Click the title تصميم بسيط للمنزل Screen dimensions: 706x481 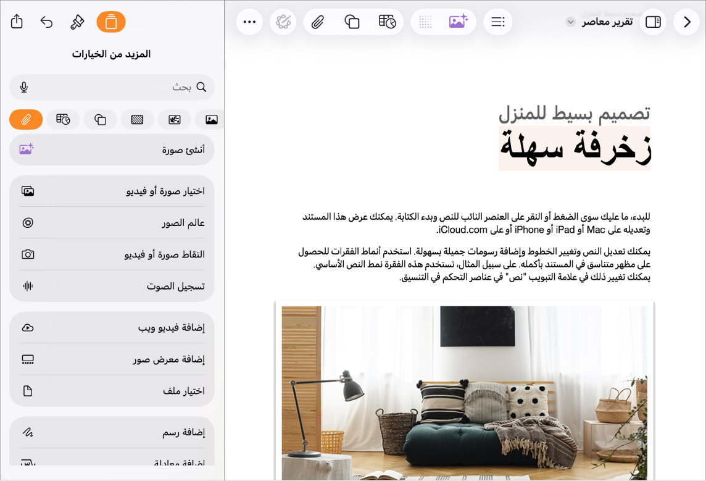point(575,113)
